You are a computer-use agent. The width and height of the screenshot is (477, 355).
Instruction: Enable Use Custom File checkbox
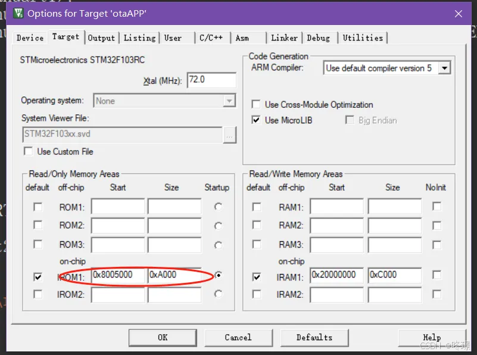click(x=29, y=151)
